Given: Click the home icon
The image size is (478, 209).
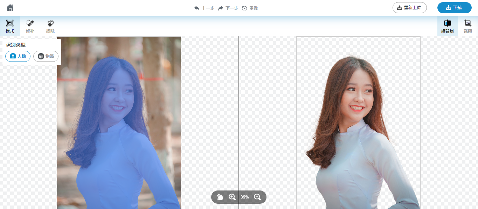Looking at the screenshot, I should (x=10, y=8).
